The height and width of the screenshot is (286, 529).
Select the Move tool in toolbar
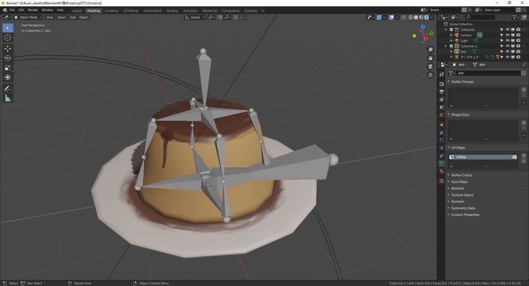(x=8, y=48)
